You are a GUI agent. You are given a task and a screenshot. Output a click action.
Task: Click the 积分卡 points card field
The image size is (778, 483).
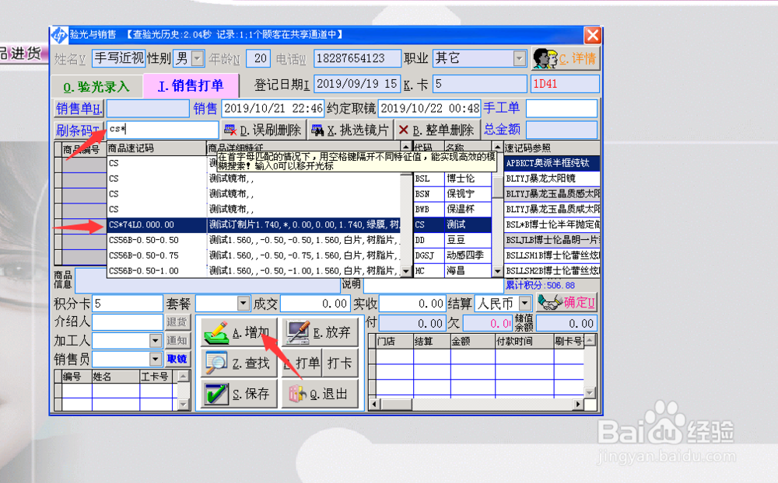[x=128, y=303]
